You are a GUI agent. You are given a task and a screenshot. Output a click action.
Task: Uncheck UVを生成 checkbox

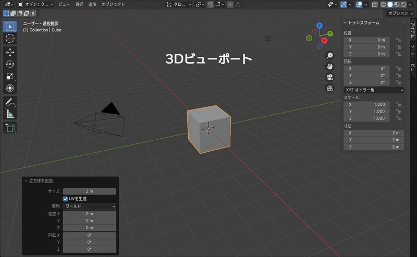[66, 199]
